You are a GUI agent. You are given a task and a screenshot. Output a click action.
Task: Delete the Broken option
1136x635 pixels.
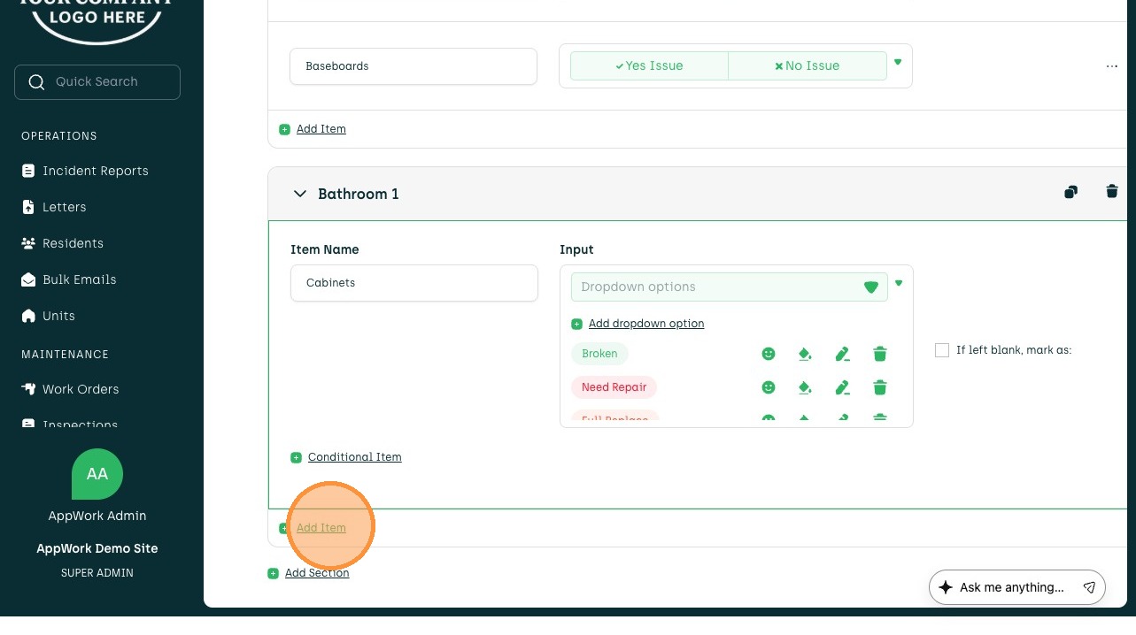[880, 355]
